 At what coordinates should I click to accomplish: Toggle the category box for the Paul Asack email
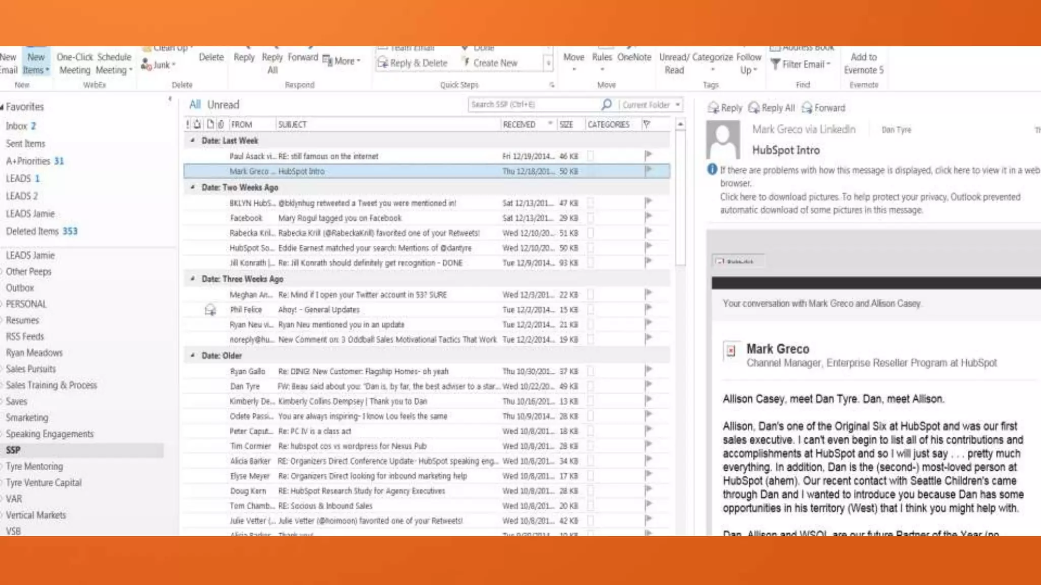point(591,156)
